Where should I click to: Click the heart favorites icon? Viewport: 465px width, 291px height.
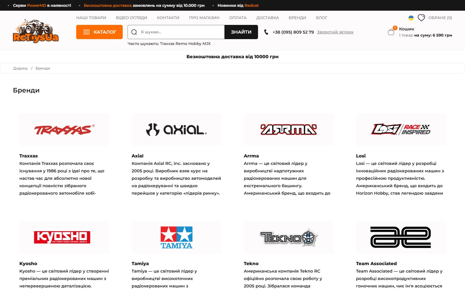coord(421,18)
